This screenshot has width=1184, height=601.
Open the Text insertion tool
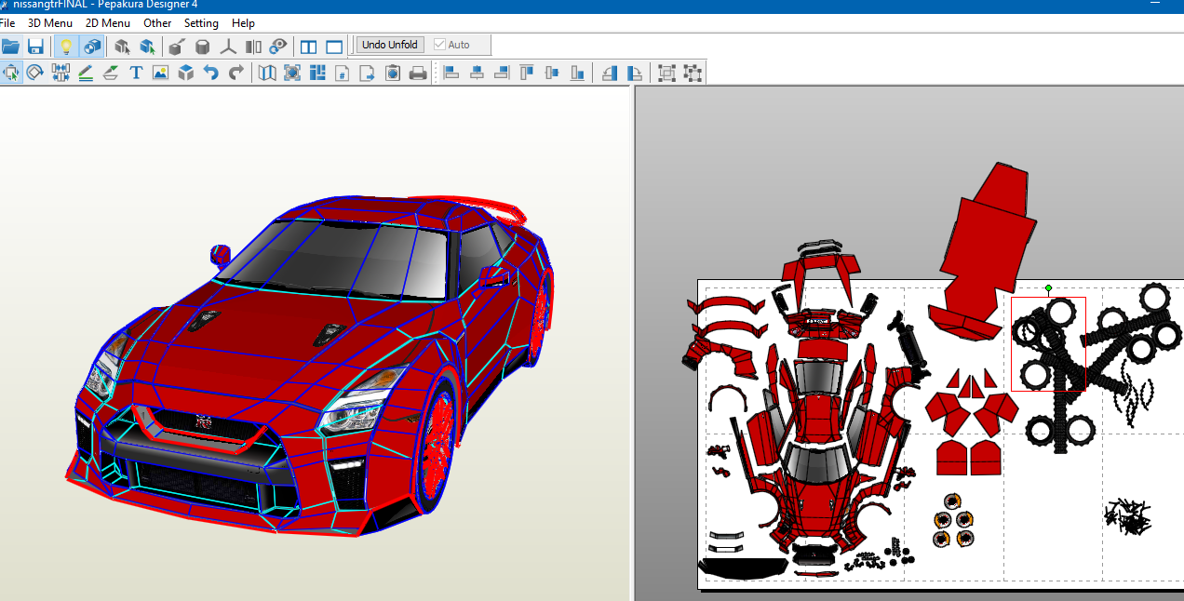point(136,73)
